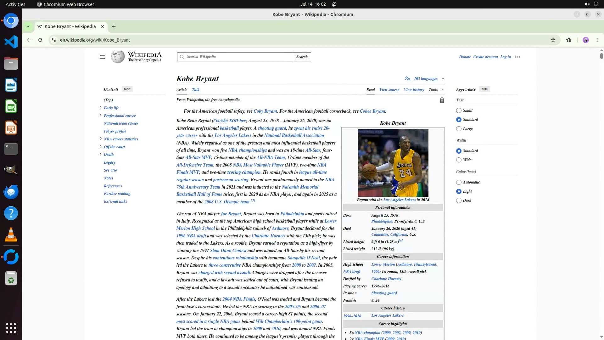Reload the page using refresh icon
The image size is (604, 340).
tap(40, 40)
